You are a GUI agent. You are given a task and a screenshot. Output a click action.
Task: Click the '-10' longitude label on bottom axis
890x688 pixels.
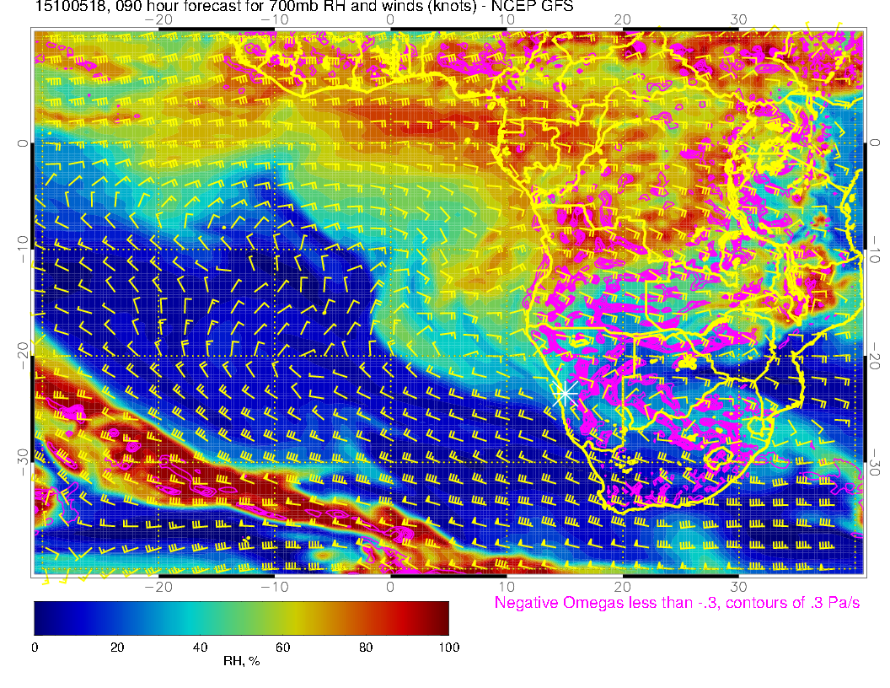(275, 586)
